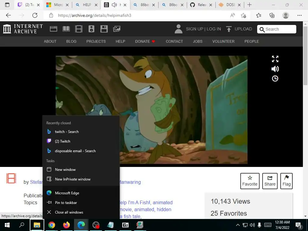
Task: Click the Flag button
Action: (286, 181)
